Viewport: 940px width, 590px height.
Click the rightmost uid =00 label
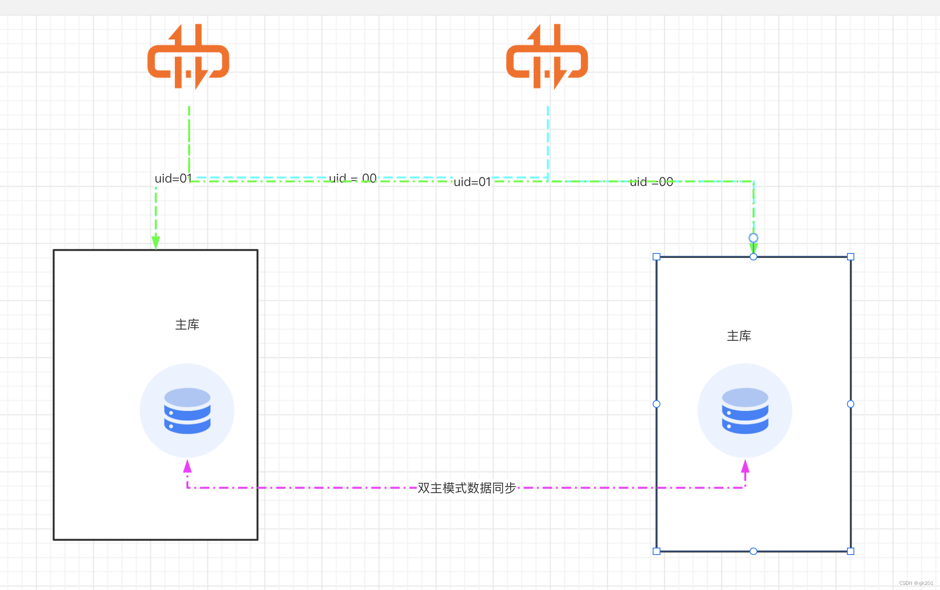[651, 182]
